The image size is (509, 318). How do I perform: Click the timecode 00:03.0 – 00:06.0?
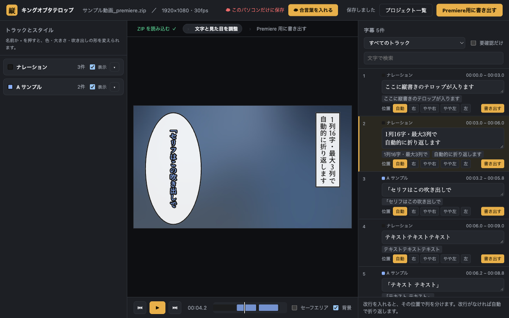[x=485, y=123]
